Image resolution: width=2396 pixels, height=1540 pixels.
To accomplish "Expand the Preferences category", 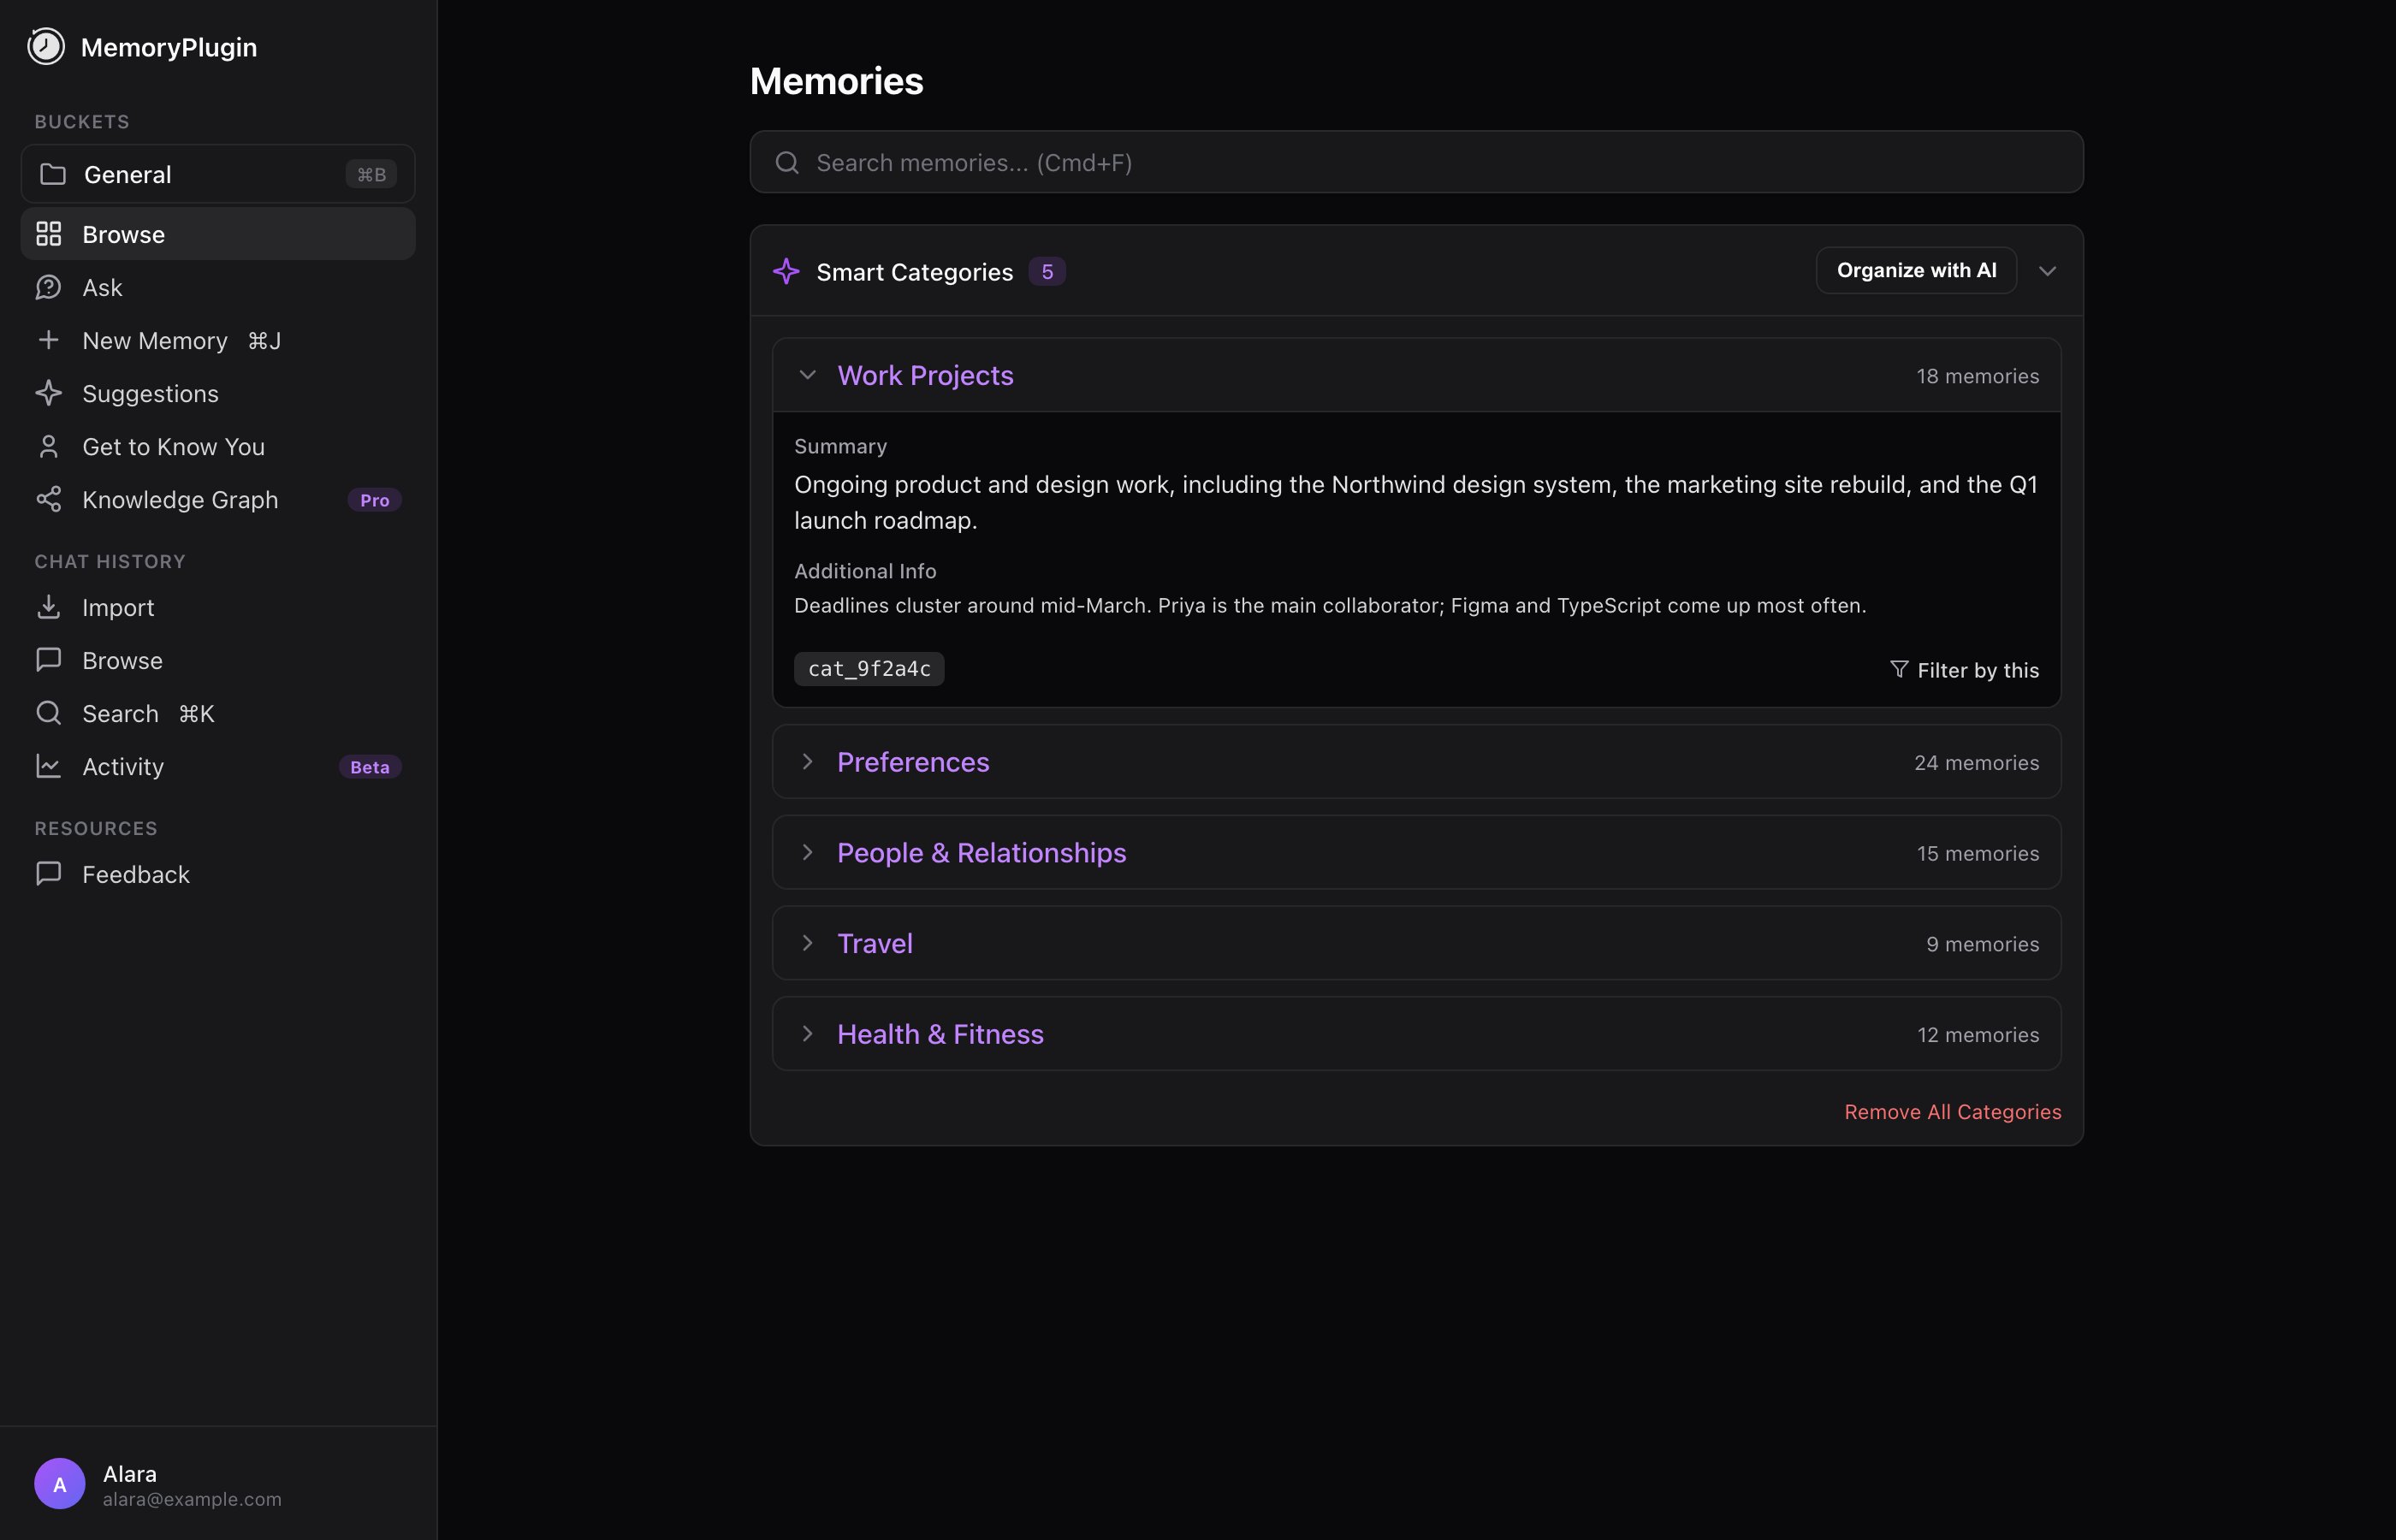I will [808, 761].
